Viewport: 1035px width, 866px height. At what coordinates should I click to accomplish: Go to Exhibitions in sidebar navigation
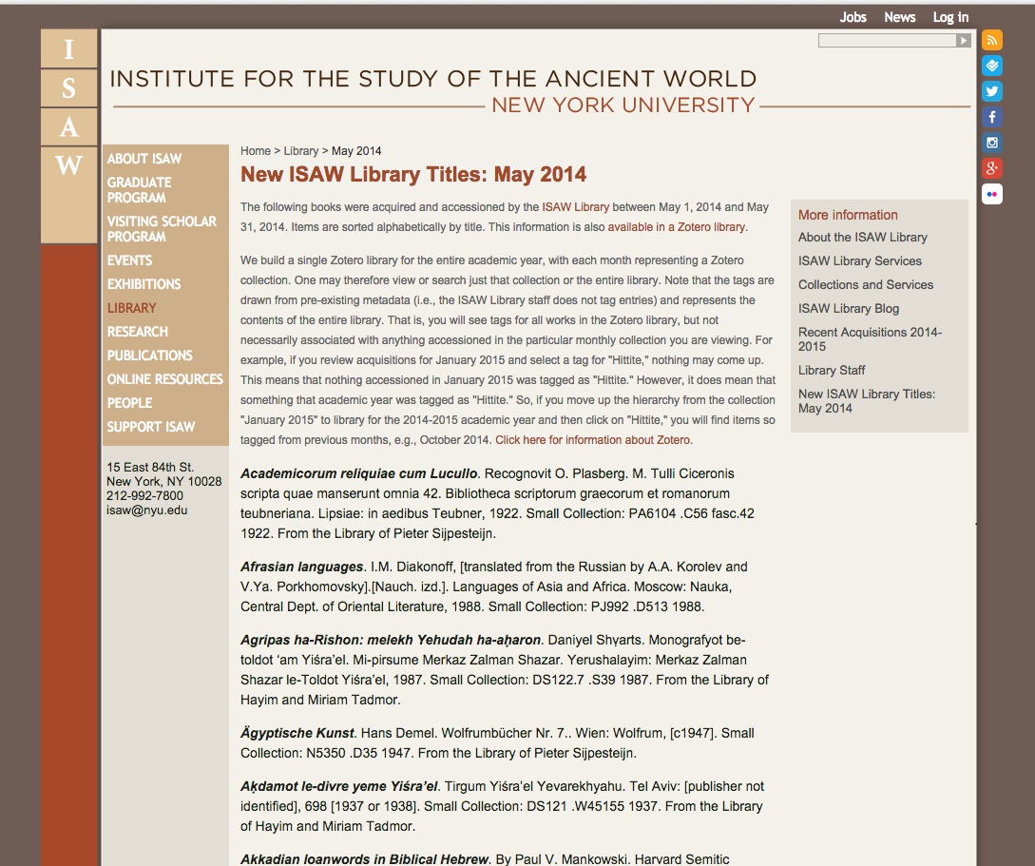coord(144,284)
